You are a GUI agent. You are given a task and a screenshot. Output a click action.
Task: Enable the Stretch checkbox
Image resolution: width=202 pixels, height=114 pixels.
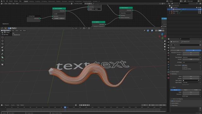tap(183, 67)
